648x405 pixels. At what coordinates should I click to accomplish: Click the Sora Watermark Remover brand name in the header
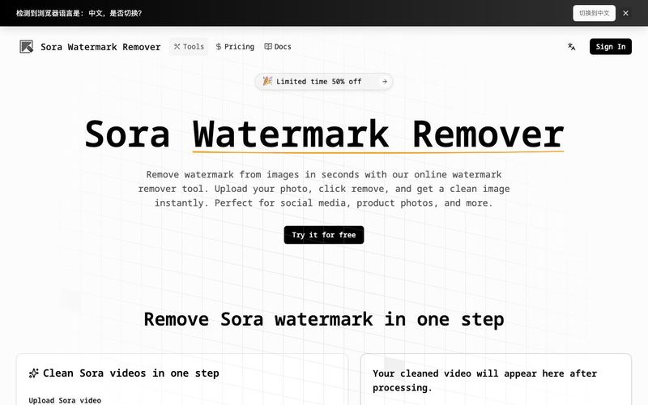(x=100, y=47)
